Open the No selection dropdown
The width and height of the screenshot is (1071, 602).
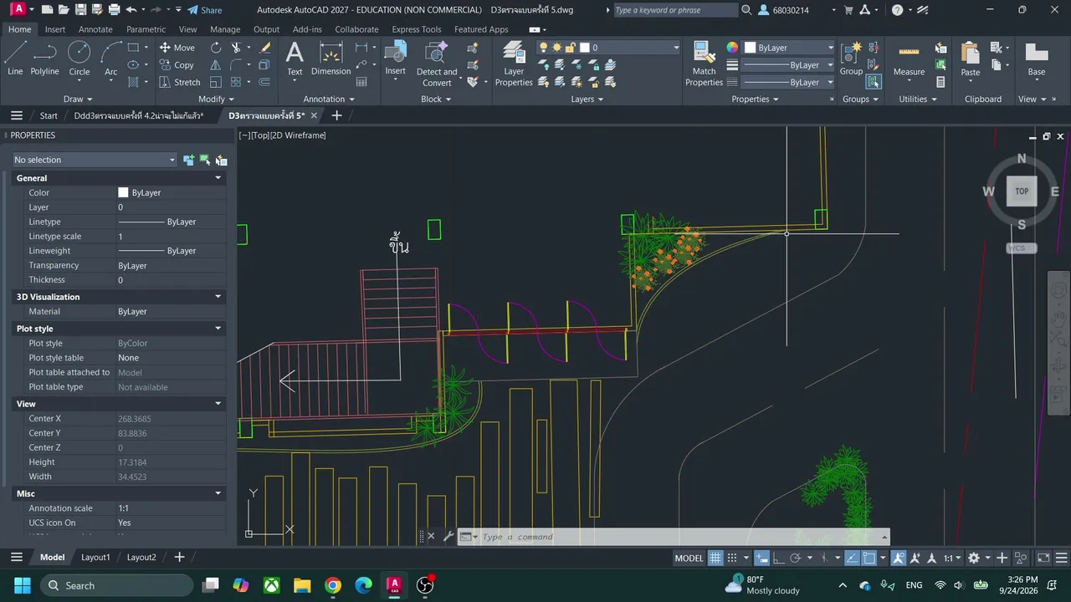(95, 160)
